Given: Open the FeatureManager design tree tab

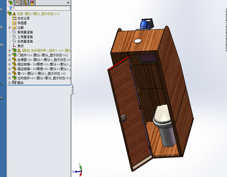Looking at the screenshot, I should [x=10, y=3].
